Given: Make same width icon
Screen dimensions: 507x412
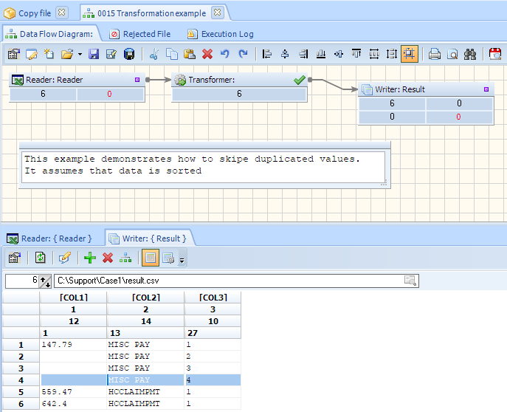Looking at the screenshot, I should click(374, 54).
